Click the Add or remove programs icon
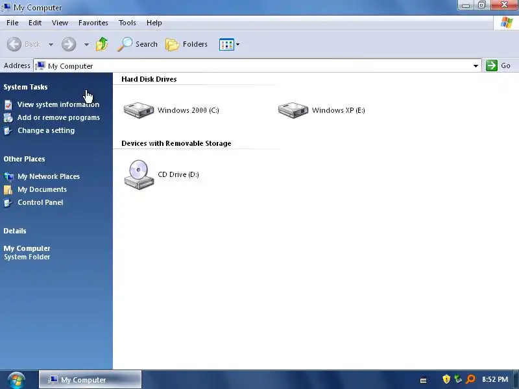 (8, 118)
